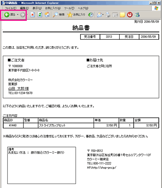Viewport: 162px width, 188px height.
Task: Click the Mail envelope icon
Action: pyautogui.click(x=99, y=15)
